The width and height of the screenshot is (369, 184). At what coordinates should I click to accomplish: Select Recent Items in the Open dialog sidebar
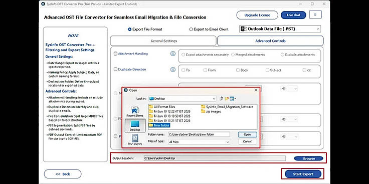[x=135, y=111]
